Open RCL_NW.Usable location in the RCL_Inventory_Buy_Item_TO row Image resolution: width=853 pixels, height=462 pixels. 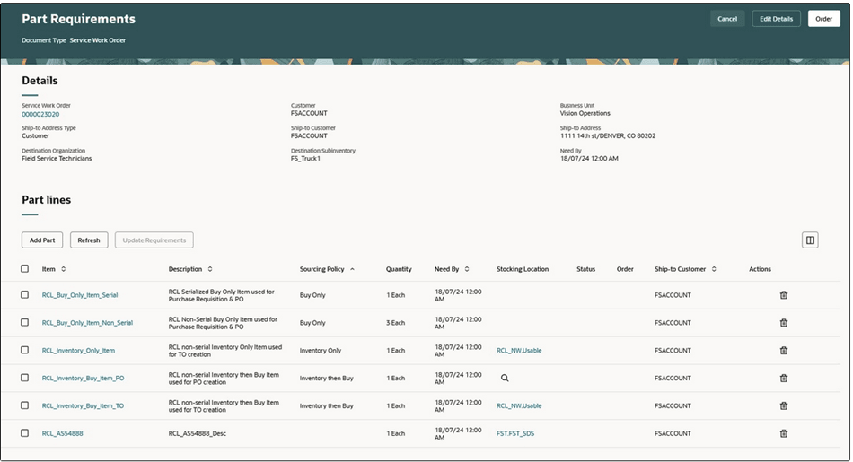click(x=519, y=406)
